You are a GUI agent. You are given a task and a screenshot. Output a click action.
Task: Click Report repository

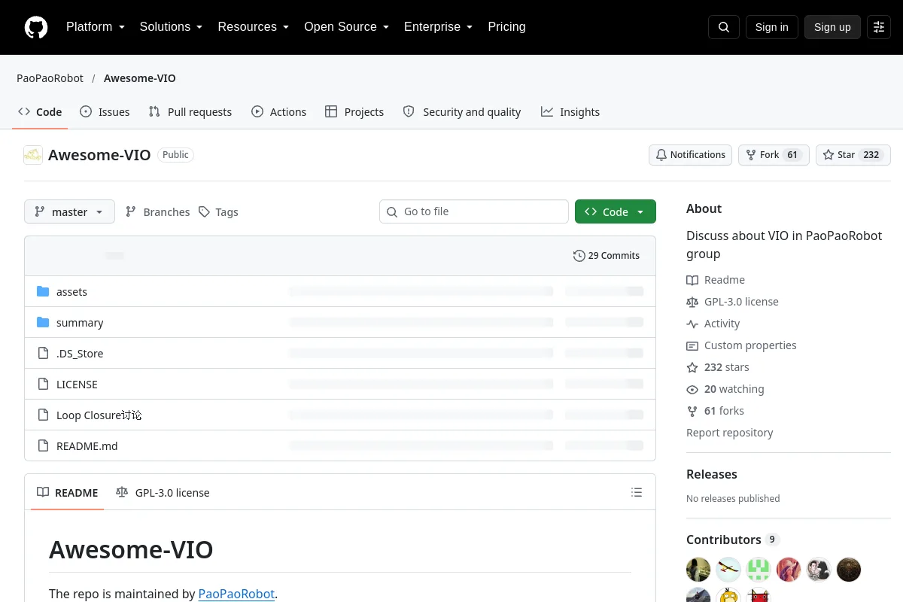pyautogui.click(x=729, y=433)
